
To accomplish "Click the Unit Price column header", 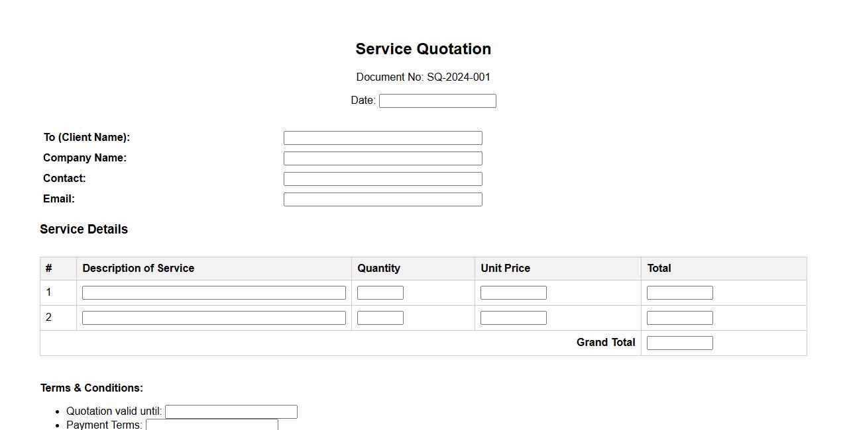I will click(x=505, y=268).
